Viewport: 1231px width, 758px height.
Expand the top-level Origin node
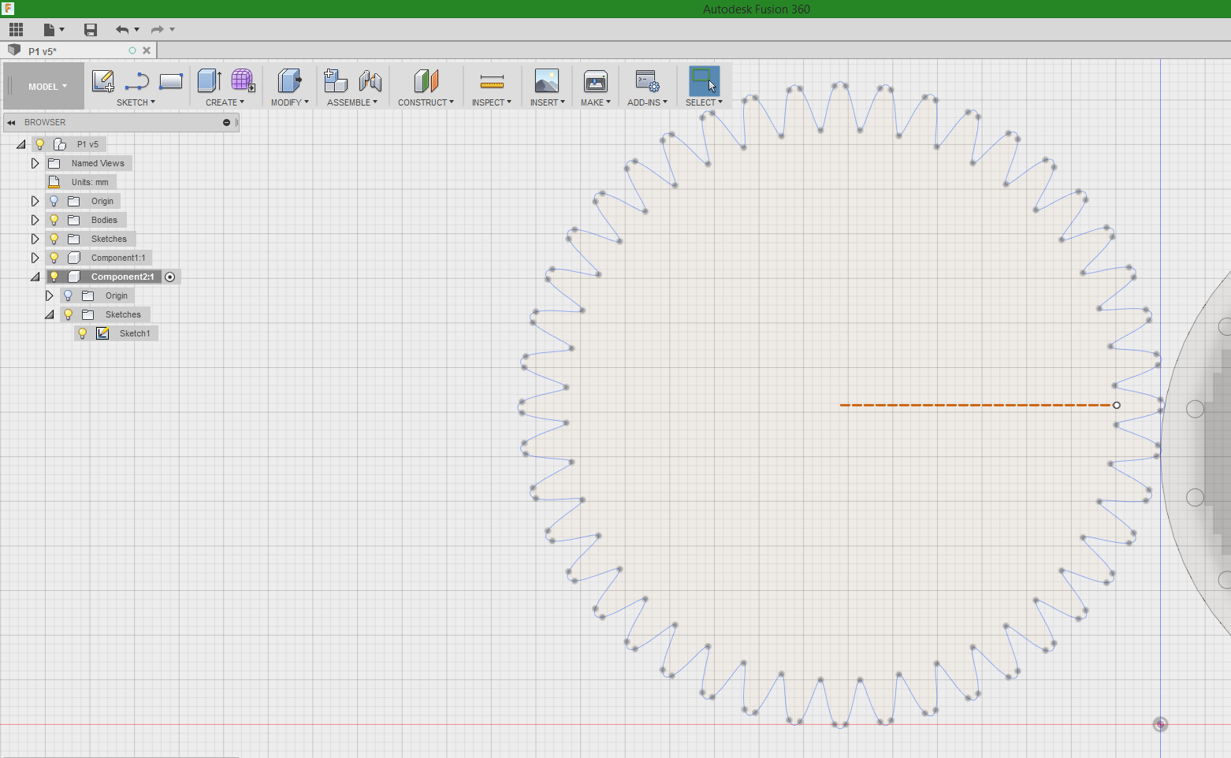[x=35, y=201]
